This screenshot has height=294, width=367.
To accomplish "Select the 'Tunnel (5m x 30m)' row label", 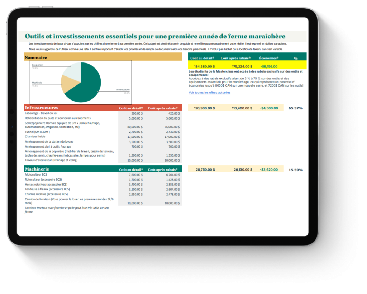I will (37, 132).
